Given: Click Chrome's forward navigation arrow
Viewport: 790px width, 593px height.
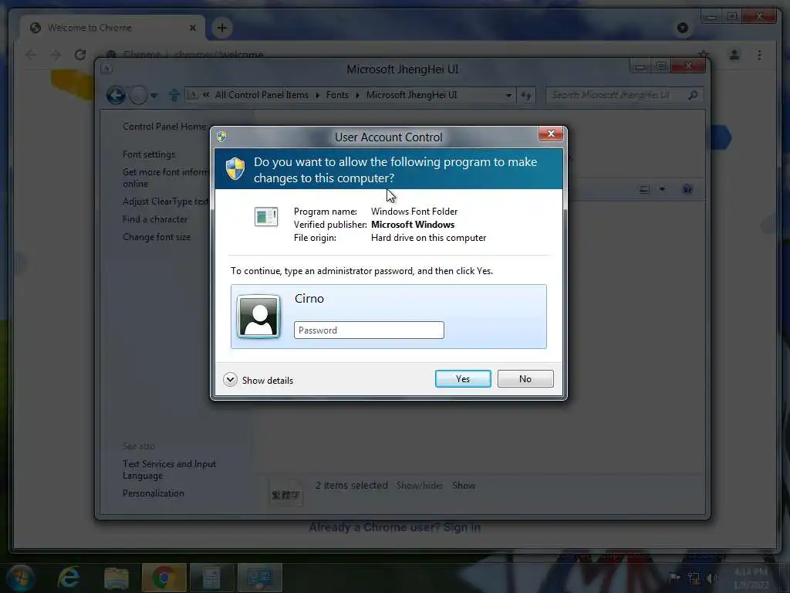Looking at the screenshot, I should 56,55.
